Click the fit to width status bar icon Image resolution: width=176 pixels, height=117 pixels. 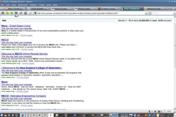[155, 111]
